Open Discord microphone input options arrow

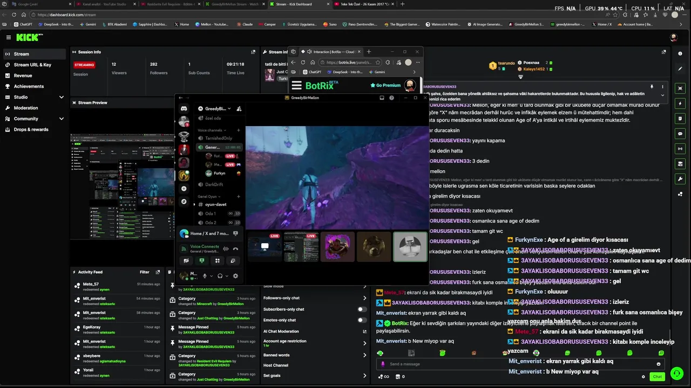coord(211,276)
